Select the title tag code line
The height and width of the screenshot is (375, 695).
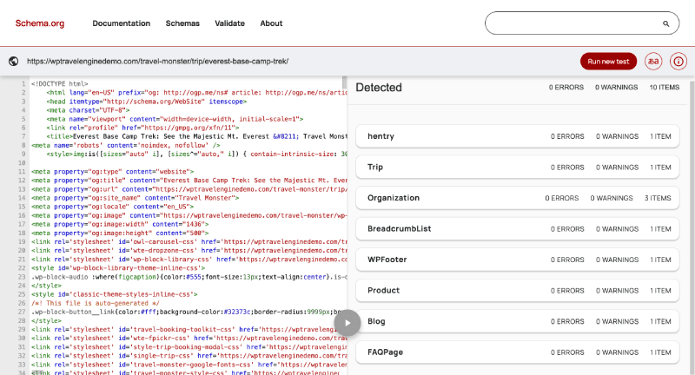[197, 136]
